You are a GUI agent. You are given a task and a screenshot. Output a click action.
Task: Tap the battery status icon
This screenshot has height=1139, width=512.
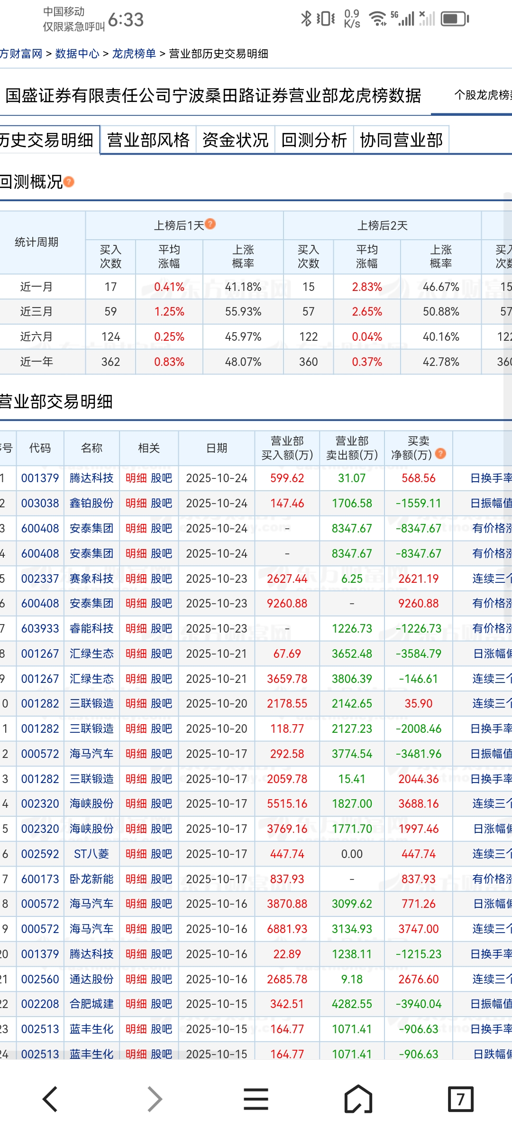coord(455,19)
